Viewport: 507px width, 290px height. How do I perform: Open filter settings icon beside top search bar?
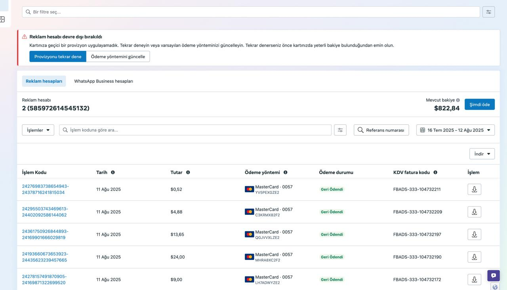(x=488, y=12)
